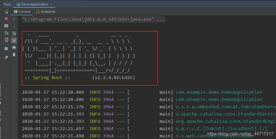Click the Endpoints tab's orange node icon
276x139 pixels.
[38, 12]
